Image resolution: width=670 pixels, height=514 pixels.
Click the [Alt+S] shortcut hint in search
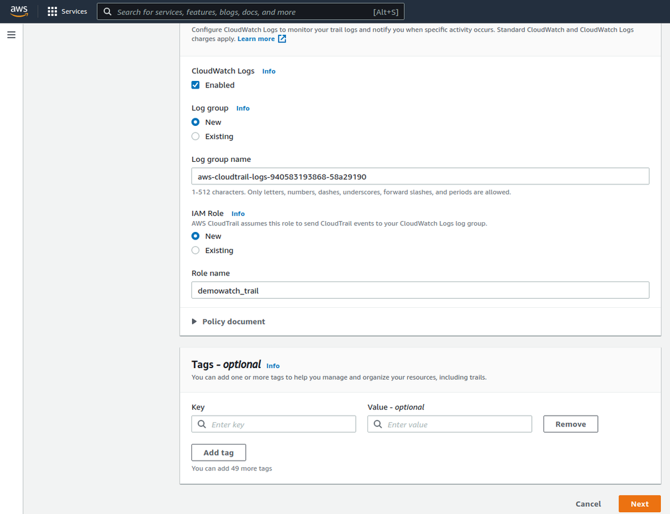(x=385, y=12)
